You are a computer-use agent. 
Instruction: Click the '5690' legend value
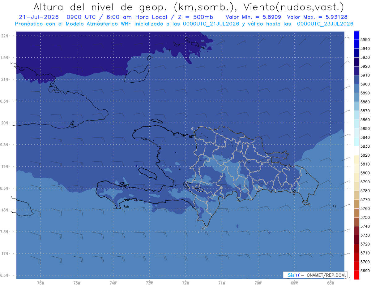[365, 271]
